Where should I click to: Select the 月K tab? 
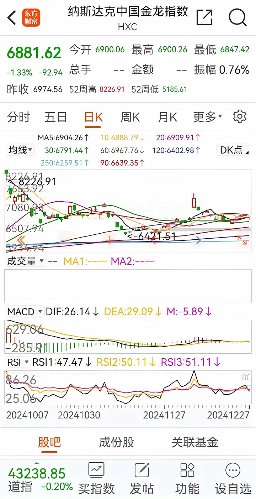coord(167,117)
